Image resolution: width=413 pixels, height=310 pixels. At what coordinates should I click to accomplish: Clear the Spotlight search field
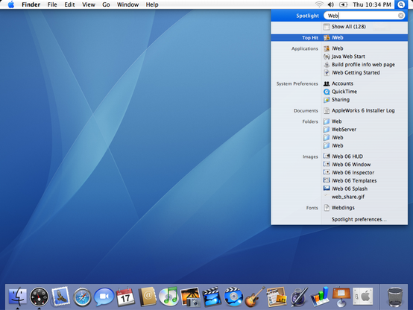click(x=400, y=16)
